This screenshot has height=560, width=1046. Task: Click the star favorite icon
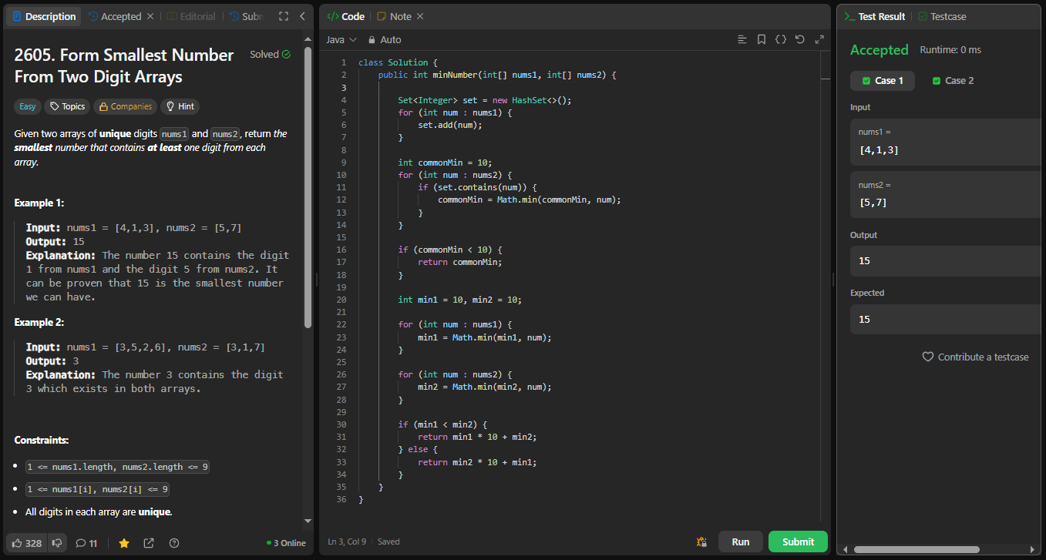click(x=124, y=543)
